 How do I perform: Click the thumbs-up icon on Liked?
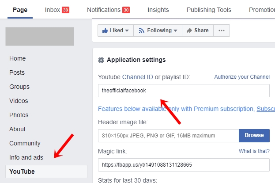[x=105, y=30]
